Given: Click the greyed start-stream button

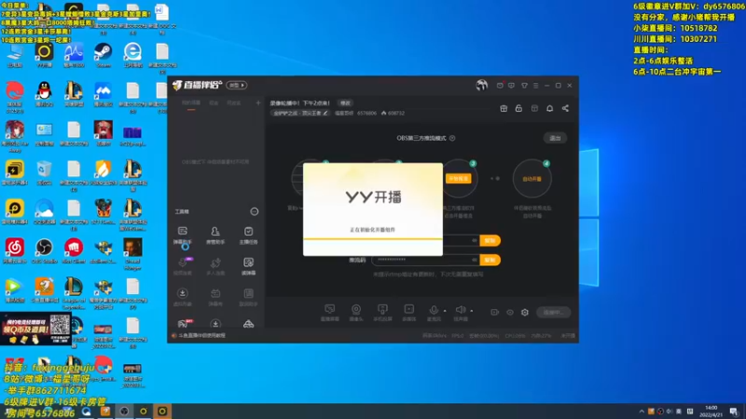Looking at the screenshot, I should pyautogui.click(x=553, y=312).
